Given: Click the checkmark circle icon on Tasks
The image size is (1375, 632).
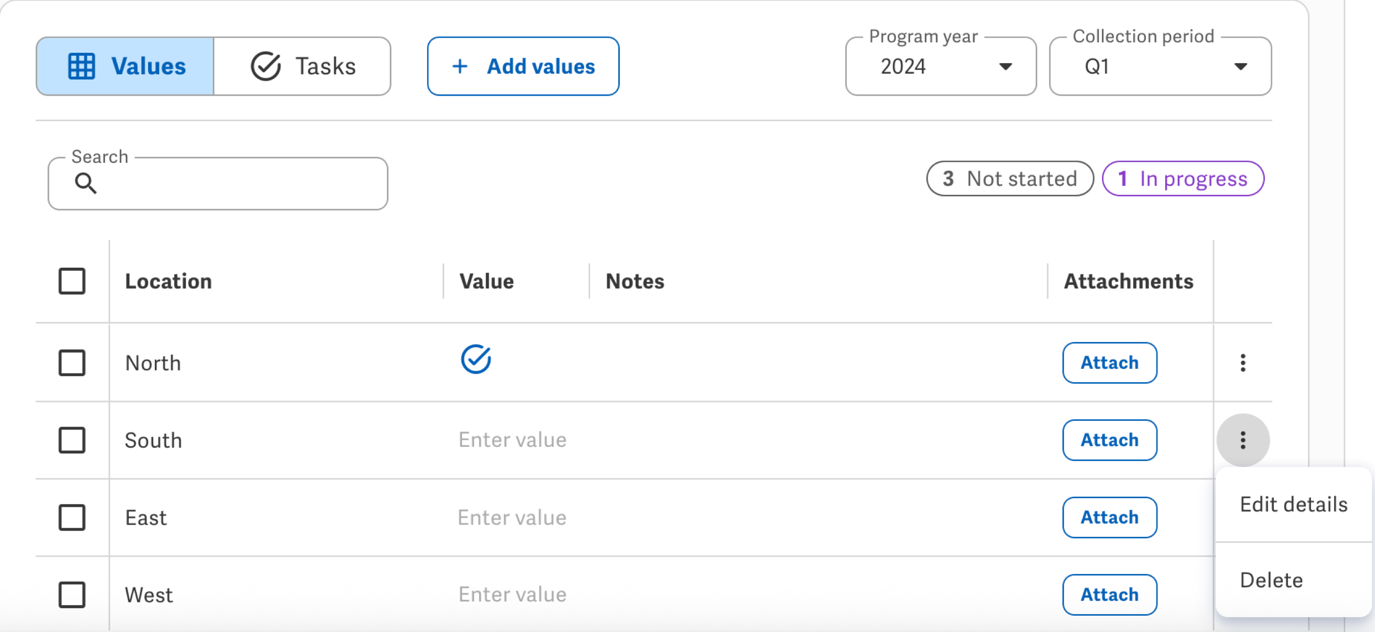Looking at the screenshot, I should [x=265, y=66].
